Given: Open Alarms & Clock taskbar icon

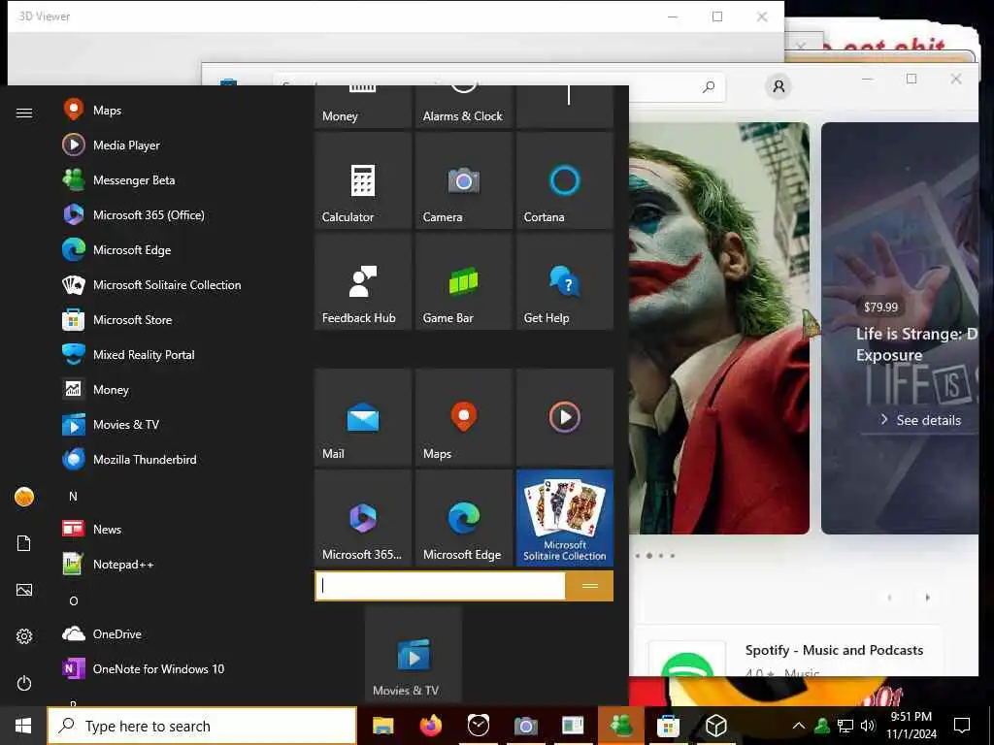Looking at the screenshot, I should click(x=478, y=726).
